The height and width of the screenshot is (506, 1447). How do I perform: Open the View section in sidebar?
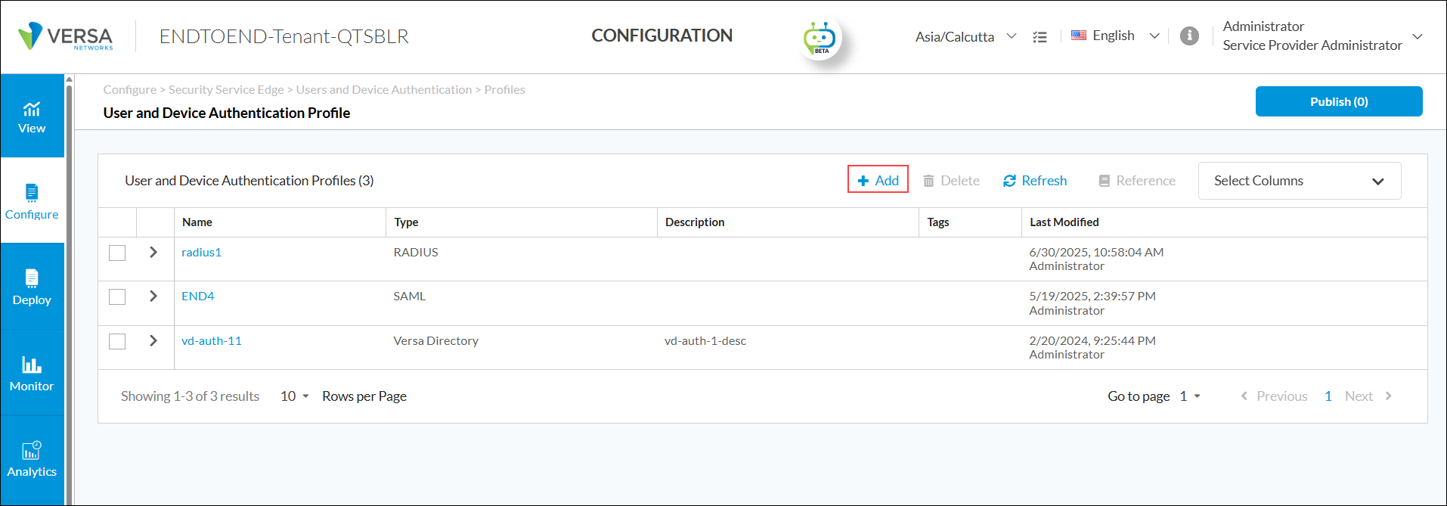pyautogui.click(x=32, y=116)
